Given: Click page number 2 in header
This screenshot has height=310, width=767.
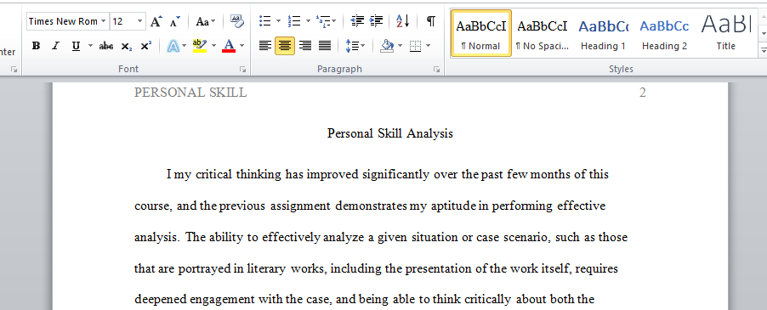Looking at the screenshot, I should click(643, 93).
